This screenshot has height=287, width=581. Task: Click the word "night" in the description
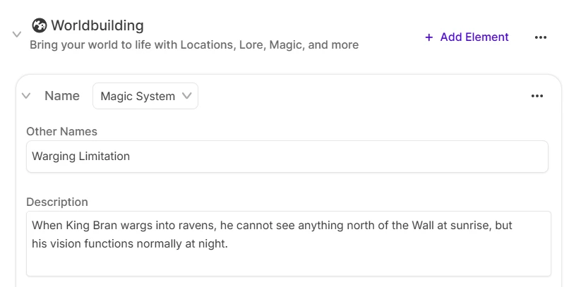[212, 244]
